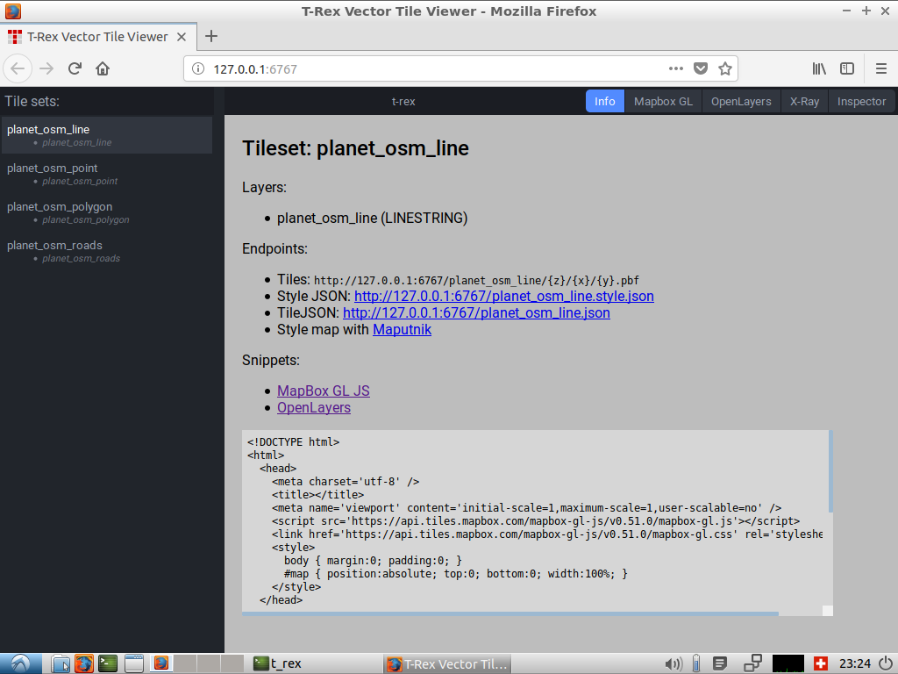Click the italic planet_osm_roads layer entry
This screenshot has width=898, height=674.
pyautogui.click(x=81, y=259)
